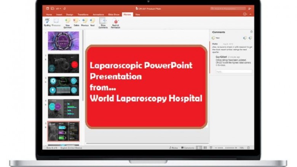
Task: Open the Delete comment dropdown arrow
Action: tap(80, 20)
